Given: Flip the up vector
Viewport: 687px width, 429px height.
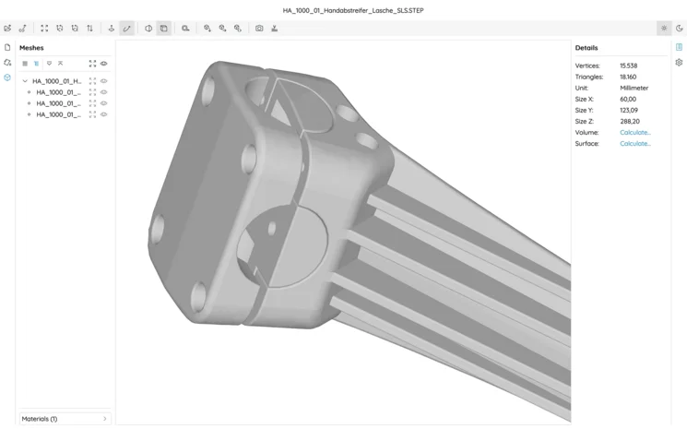Looking at the screenshot, I should [x=89, y=29].
